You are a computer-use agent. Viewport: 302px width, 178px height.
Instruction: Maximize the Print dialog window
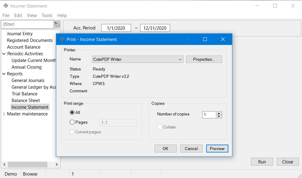pos(205,39)
